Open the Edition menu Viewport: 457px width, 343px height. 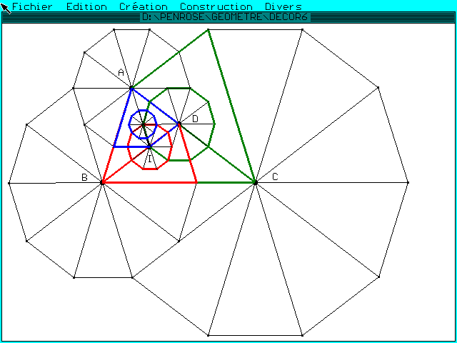coord(86,6)
